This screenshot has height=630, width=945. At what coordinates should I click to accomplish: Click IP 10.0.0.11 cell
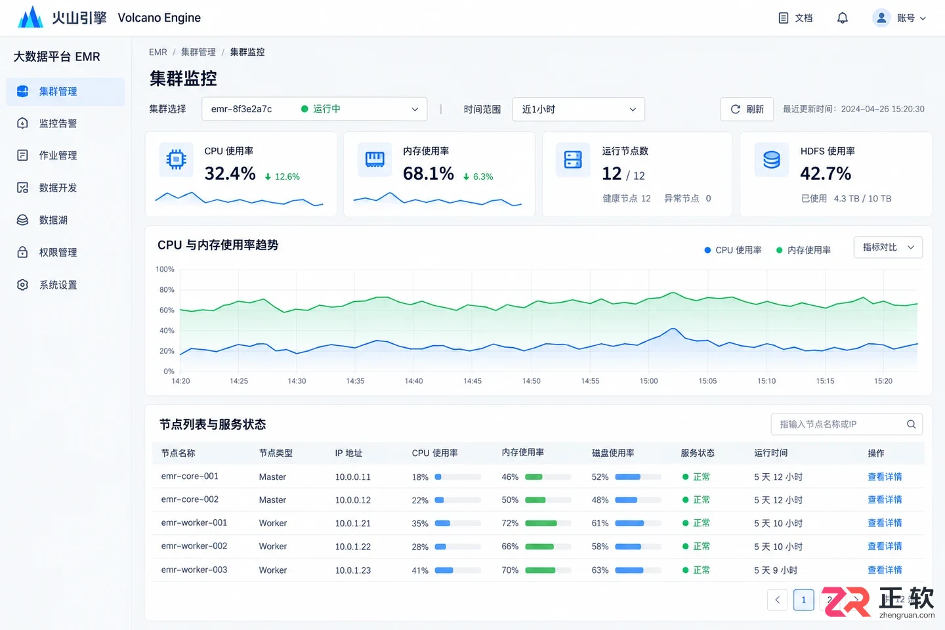[x=353, y=477]
